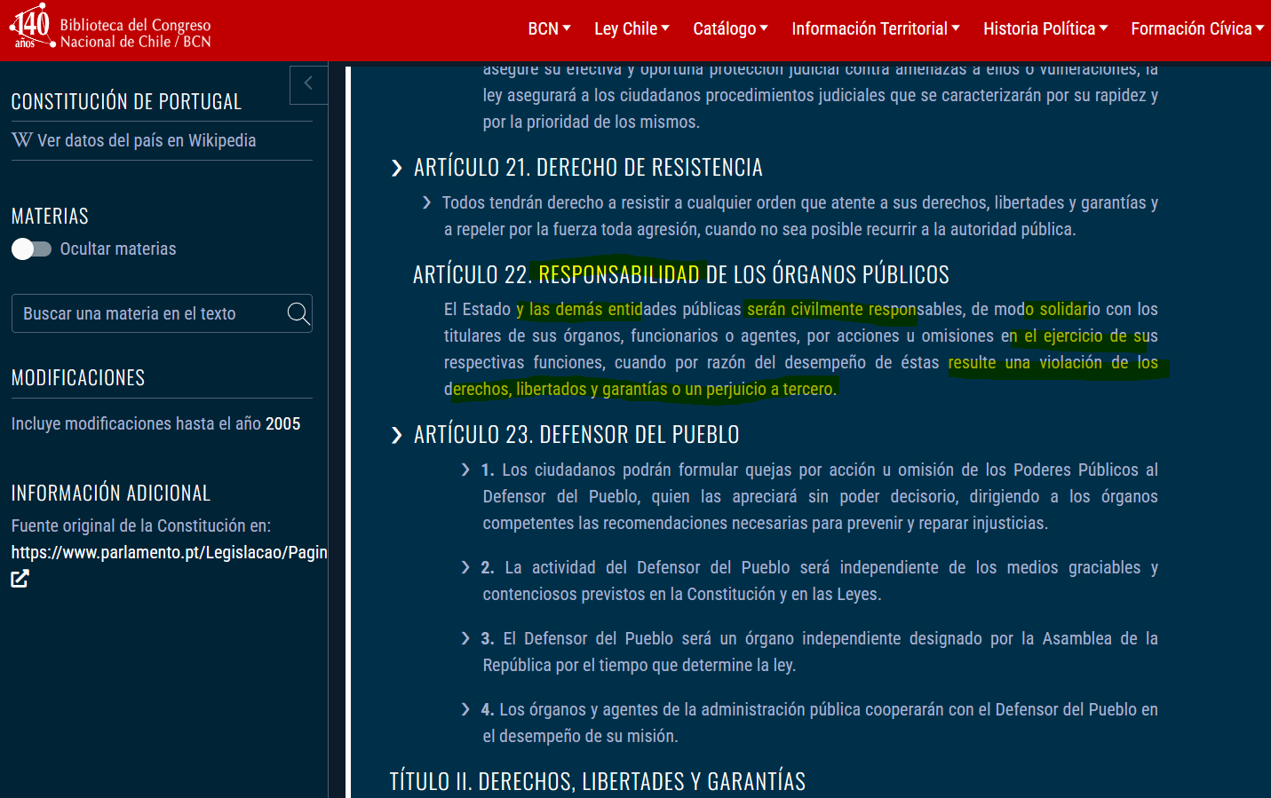Collapse Artículo 21 with its chevron
1271x798 pixels.
[x=397, y=168]
